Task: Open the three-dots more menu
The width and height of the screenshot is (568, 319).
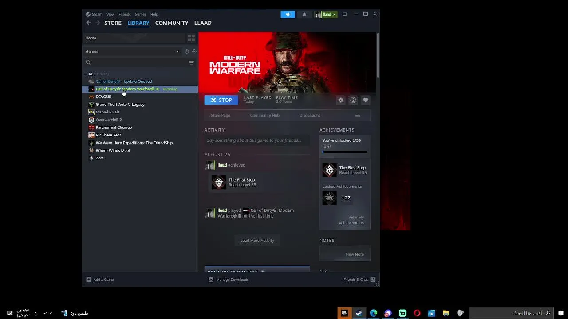Action: point(358,116)
